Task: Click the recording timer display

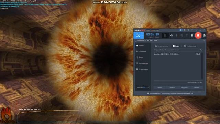Action: click(x=153, y=34)
